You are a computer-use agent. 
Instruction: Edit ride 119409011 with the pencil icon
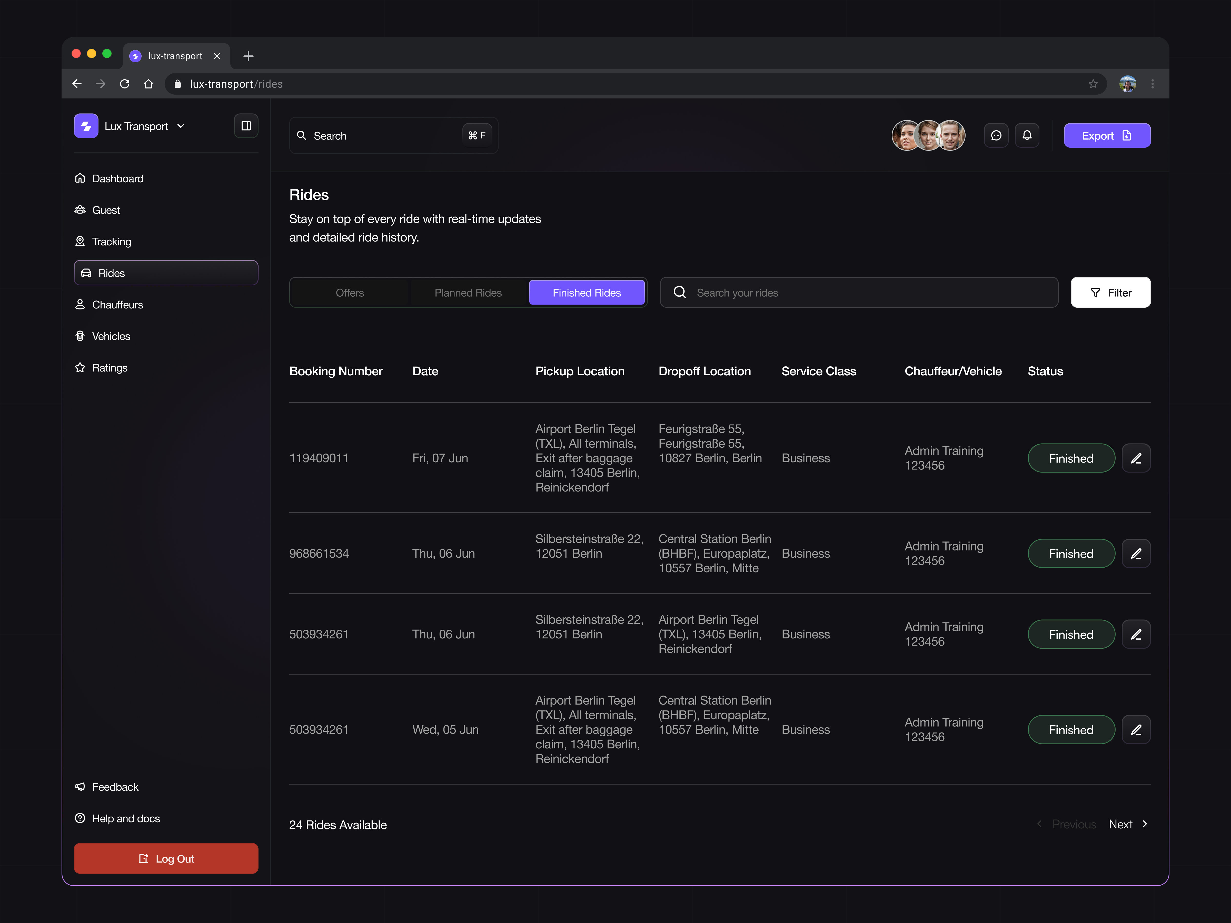pyautogui.click(x=1136, y=458)
